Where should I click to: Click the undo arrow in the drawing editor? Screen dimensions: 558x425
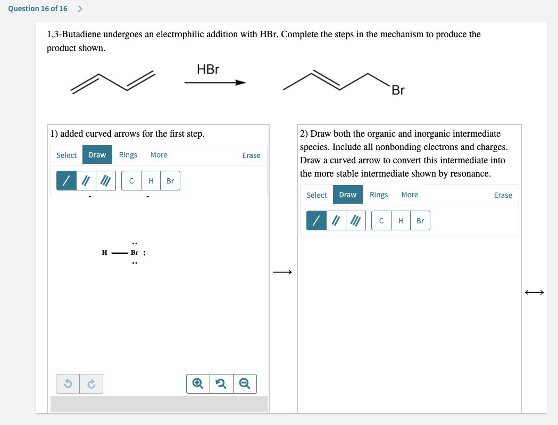click(x=68, y=384)
